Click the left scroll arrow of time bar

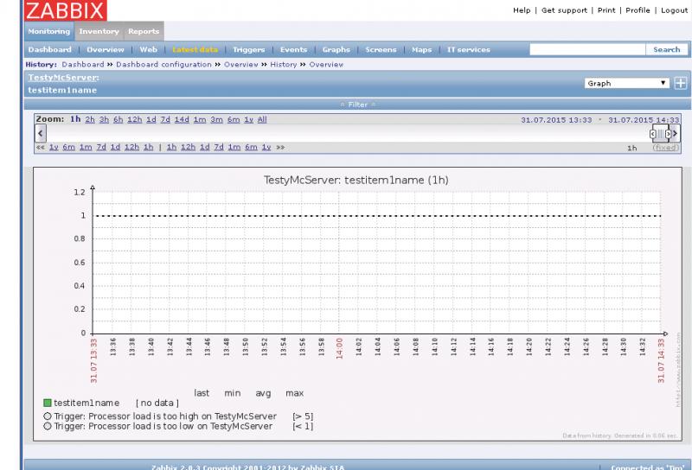pos(40,134)
